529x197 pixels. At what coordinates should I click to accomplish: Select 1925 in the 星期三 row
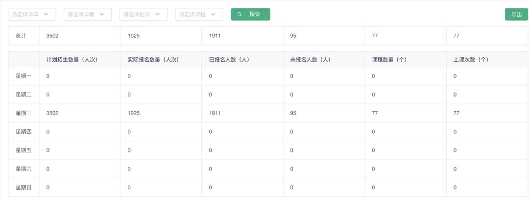[134, 113]
